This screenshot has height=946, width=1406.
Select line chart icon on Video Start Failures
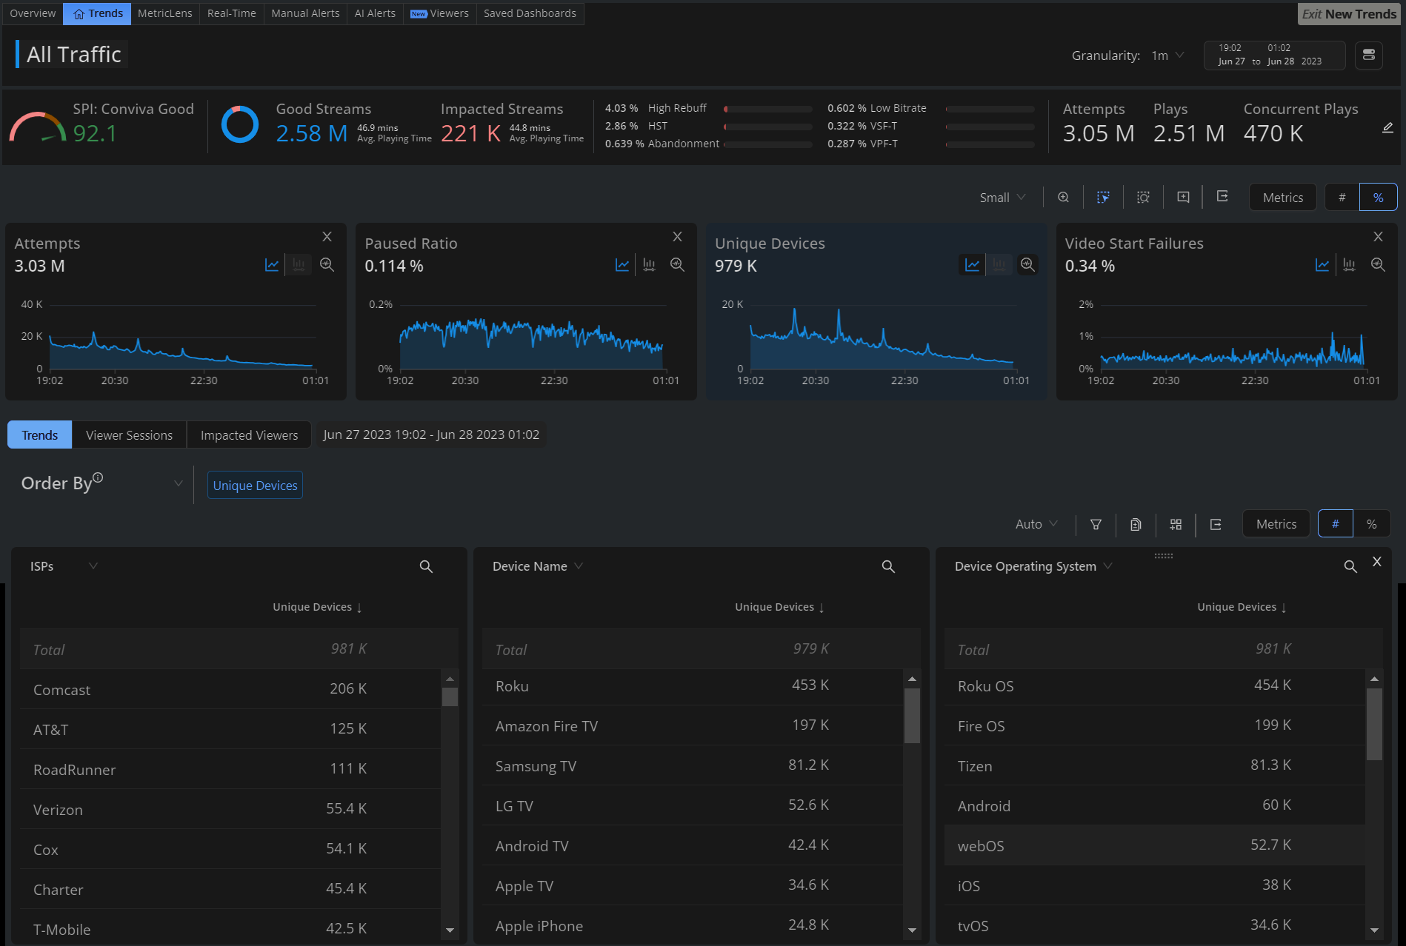tap(1322, 265)
